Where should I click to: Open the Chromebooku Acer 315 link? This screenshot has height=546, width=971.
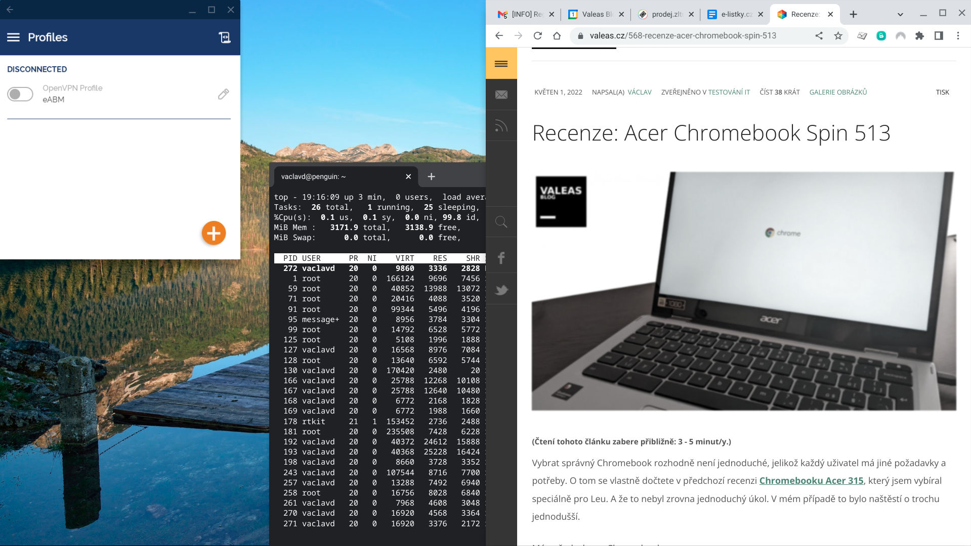tap(812, 481)
